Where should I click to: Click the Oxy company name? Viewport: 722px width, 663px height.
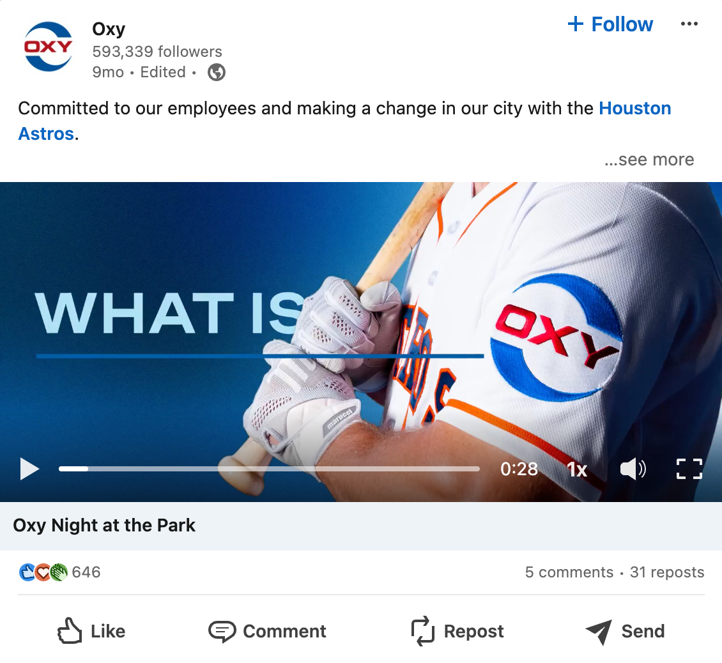pyautogui.click(x=109, y=29)
